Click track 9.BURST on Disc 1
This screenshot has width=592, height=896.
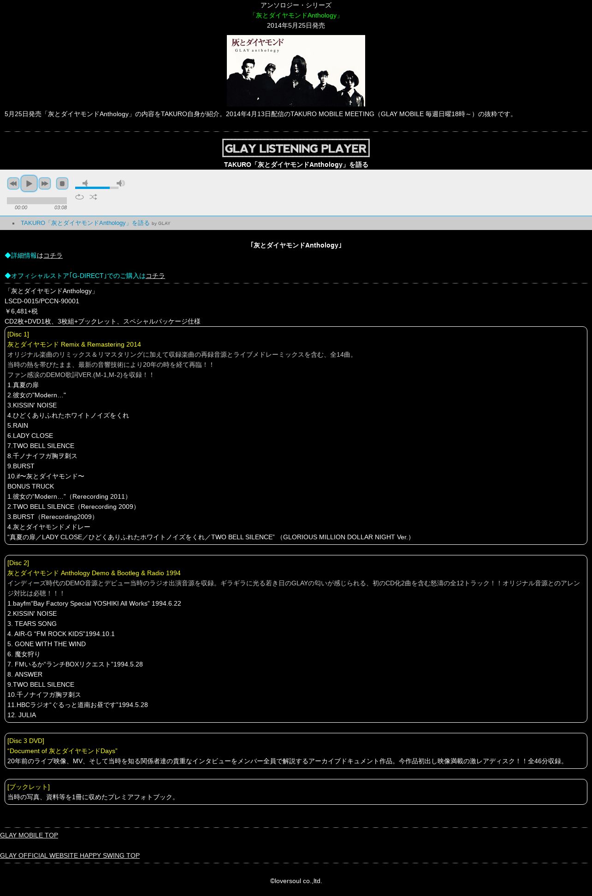click(21, 466)
